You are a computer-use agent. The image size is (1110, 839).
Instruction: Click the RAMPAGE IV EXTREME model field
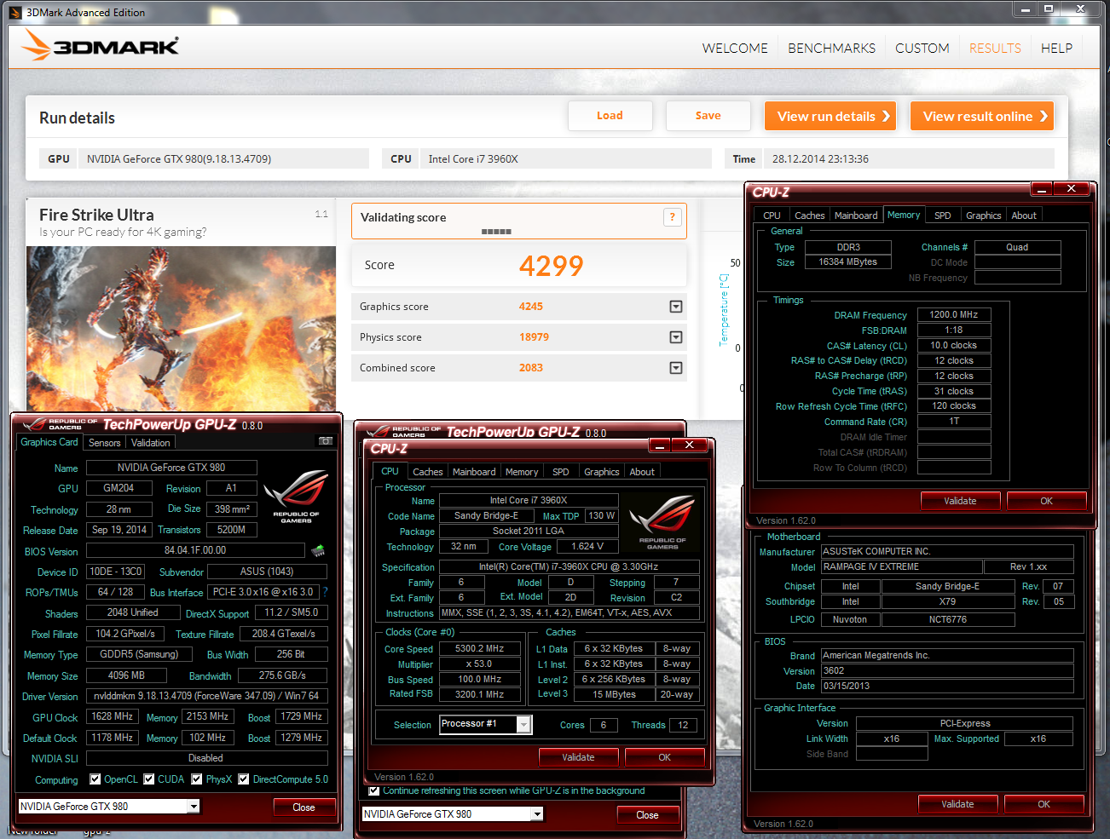(900, 567)
